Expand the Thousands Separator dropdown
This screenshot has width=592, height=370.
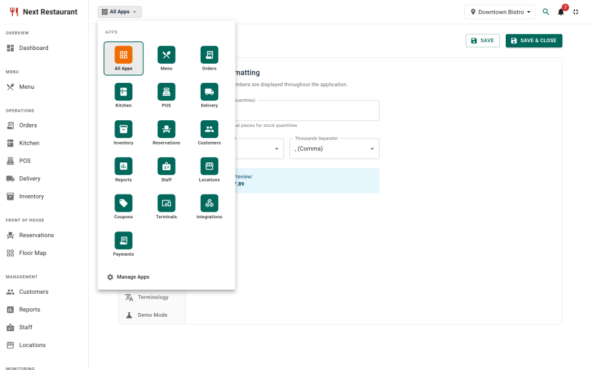[334, 149]
